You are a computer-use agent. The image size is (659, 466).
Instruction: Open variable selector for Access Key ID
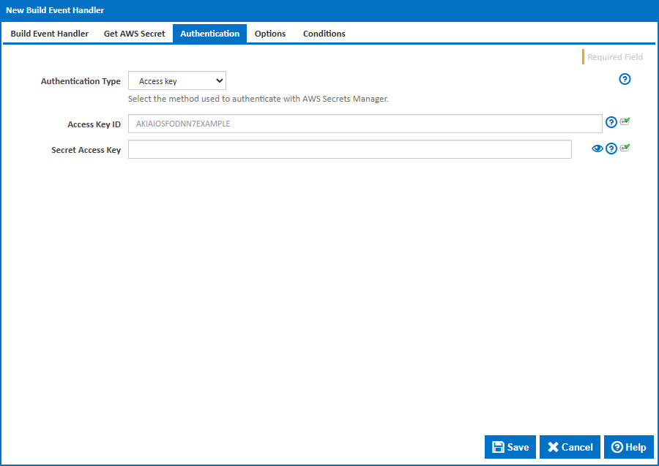click(x=625, y=121)
